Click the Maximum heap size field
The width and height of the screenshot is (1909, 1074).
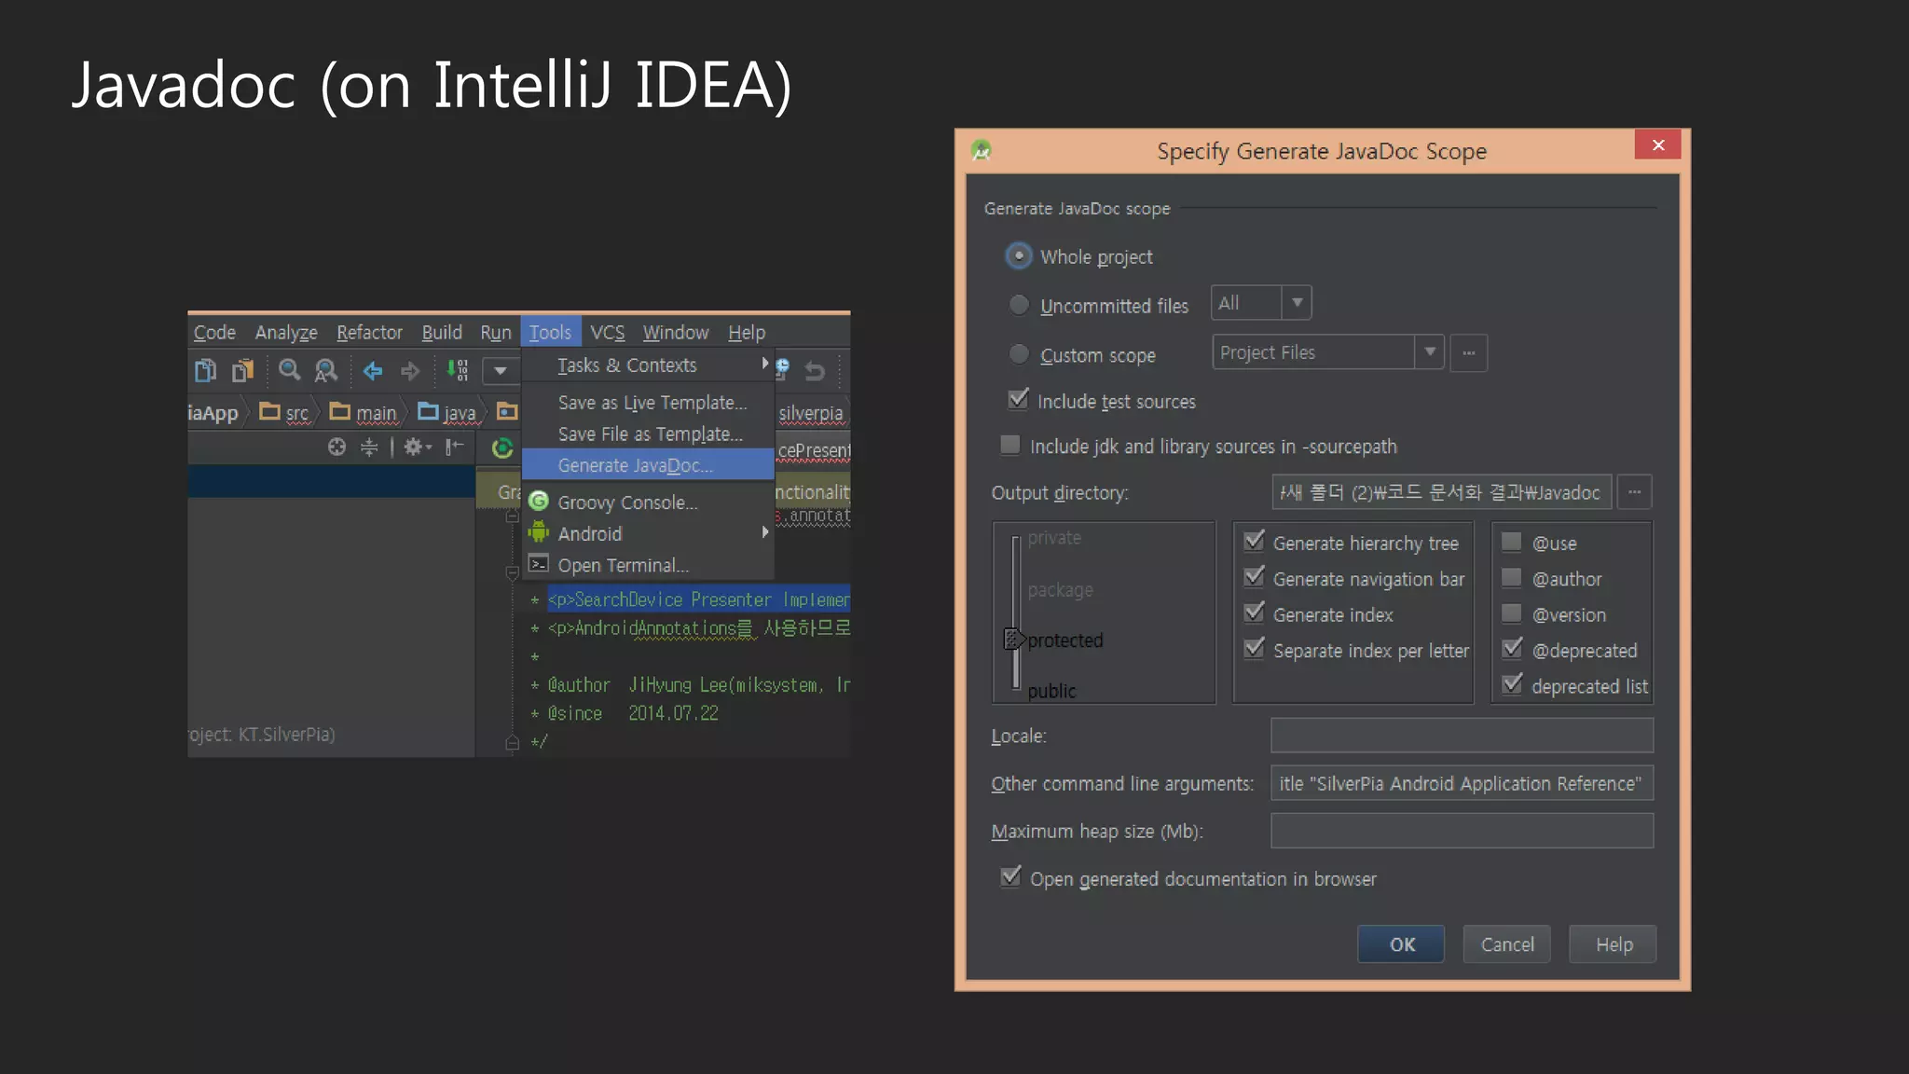(1462, 830)
